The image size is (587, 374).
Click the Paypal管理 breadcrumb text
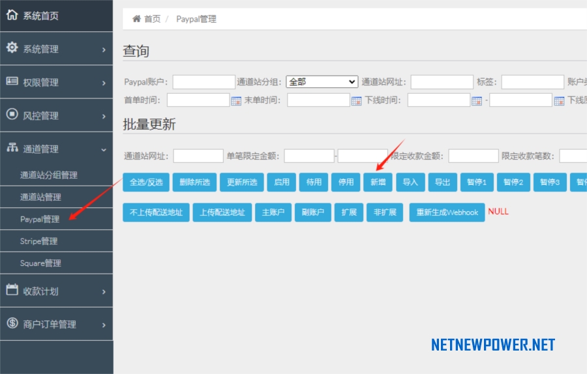[196, 19]
